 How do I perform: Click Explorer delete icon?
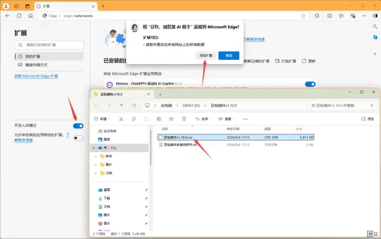(184, 119)
